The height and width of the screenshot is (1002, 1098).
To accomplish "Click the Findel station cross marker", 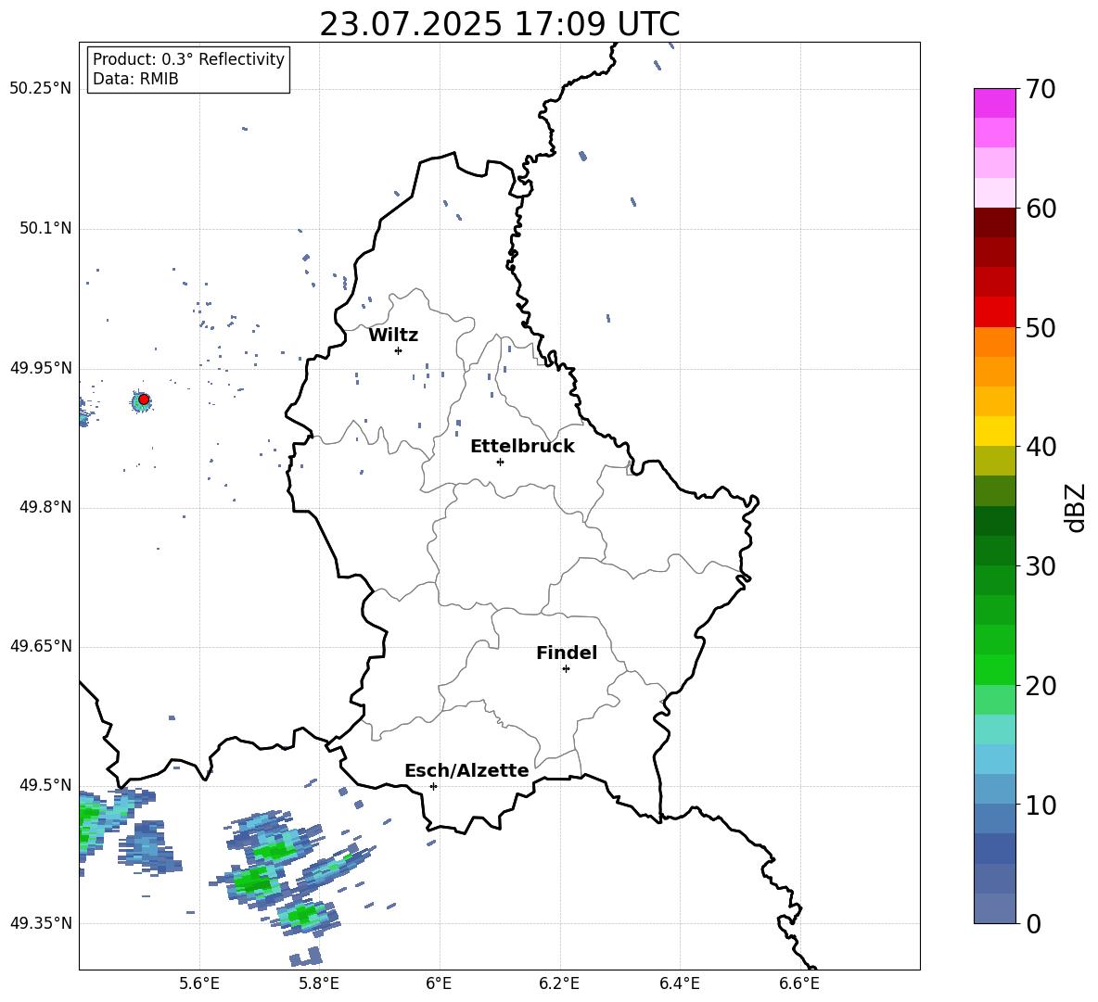I will tap(566, 669).
